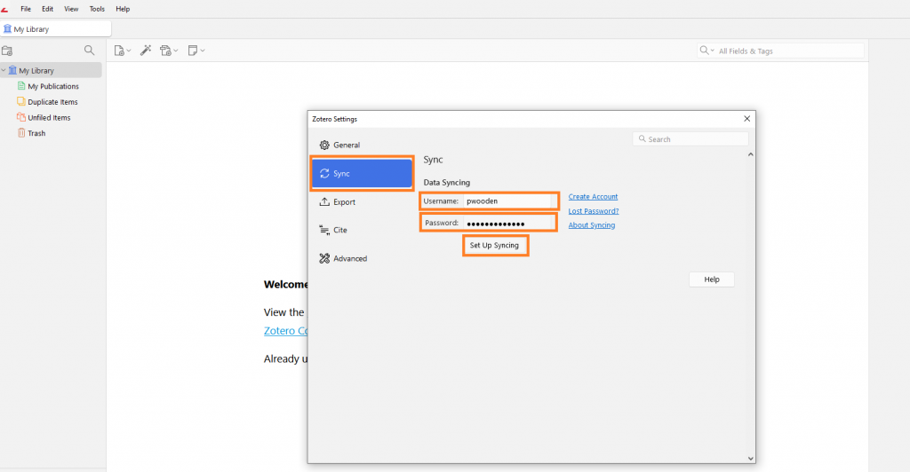Screen dimensions: 910x472
Task: Open the Add Attachment toolbar dropdown
Action: 169,51
